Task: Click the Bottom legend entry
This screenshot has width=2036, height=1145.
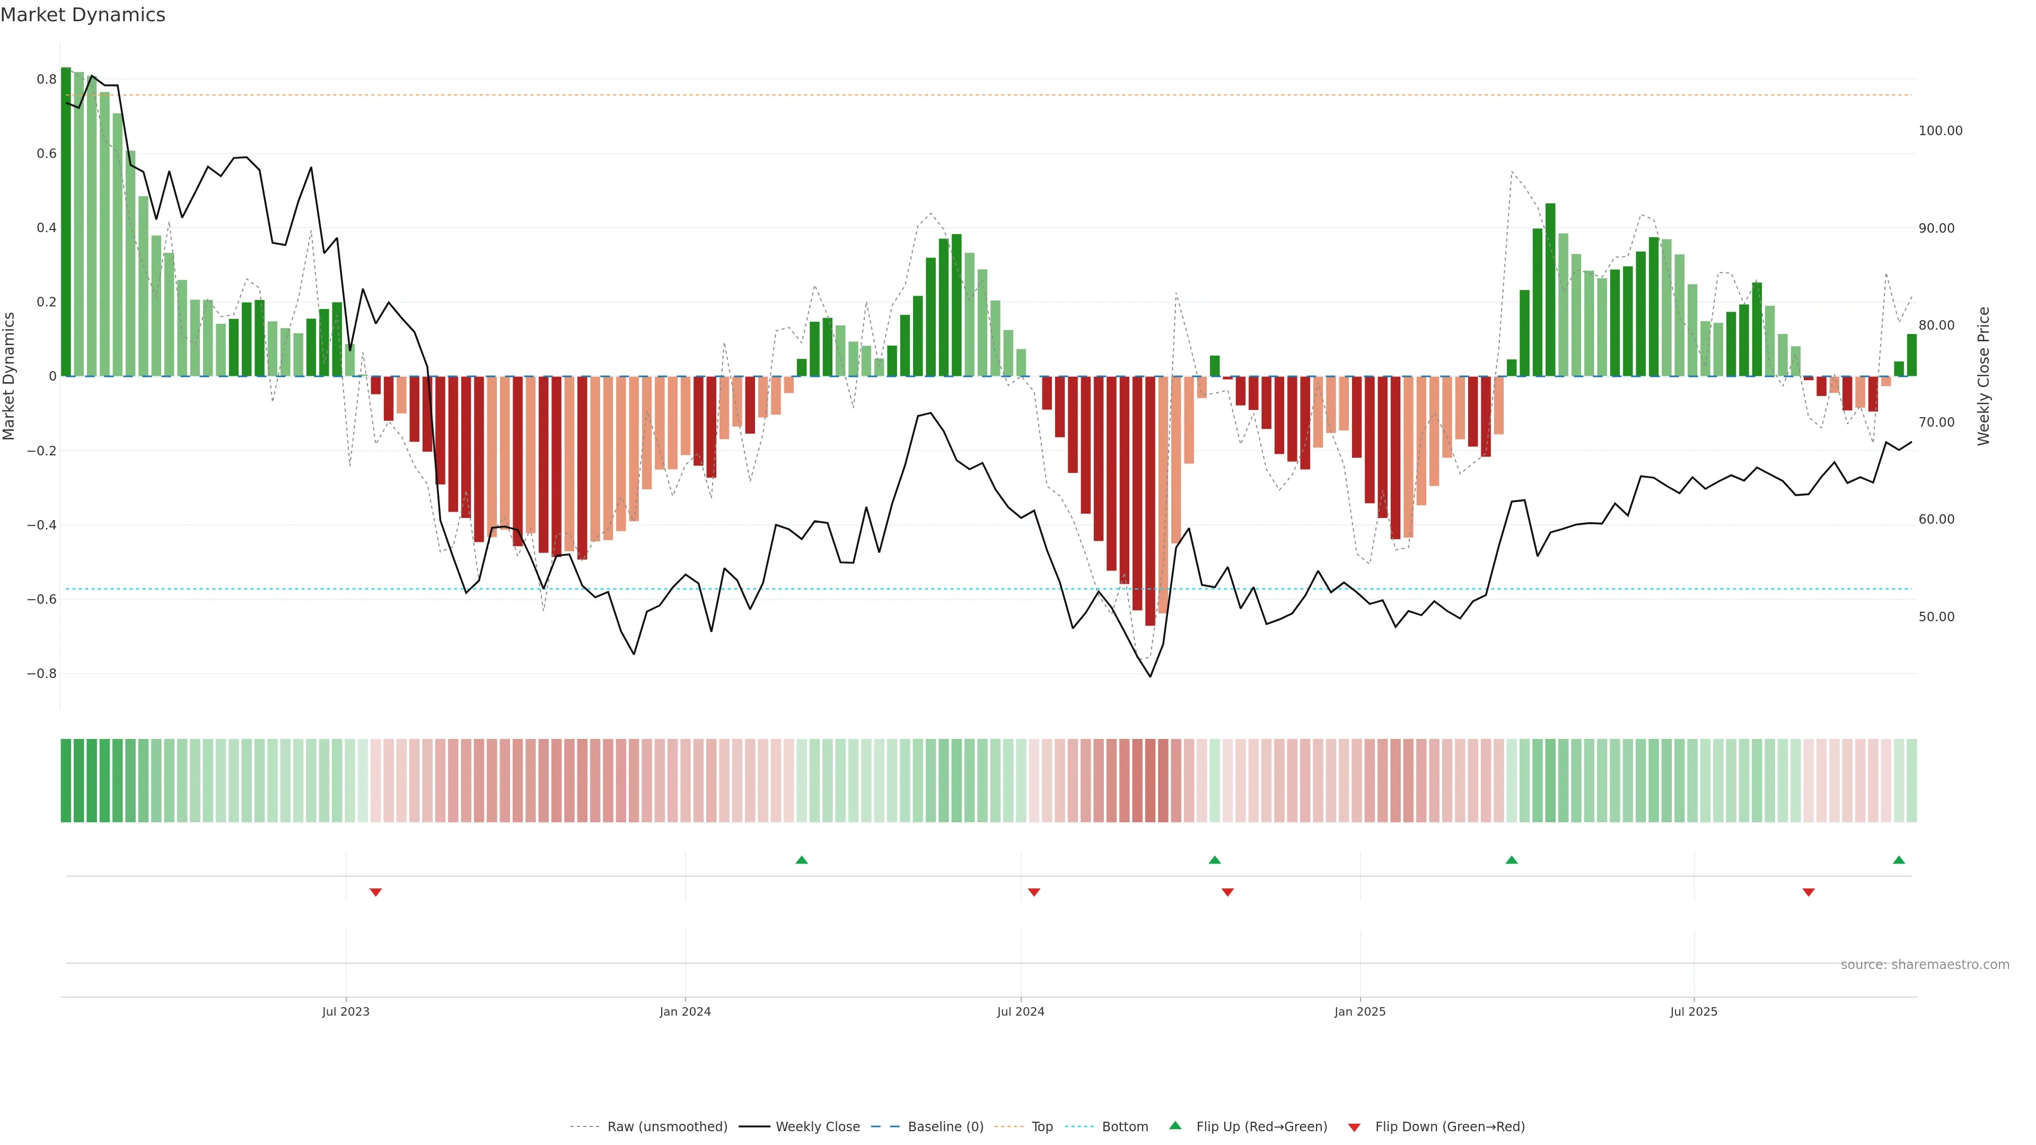Action: click(x=1125, y=1127)
